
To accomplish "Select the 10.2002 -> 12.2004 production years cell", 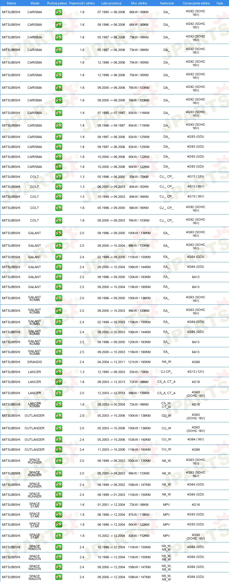I will (111, 536).
